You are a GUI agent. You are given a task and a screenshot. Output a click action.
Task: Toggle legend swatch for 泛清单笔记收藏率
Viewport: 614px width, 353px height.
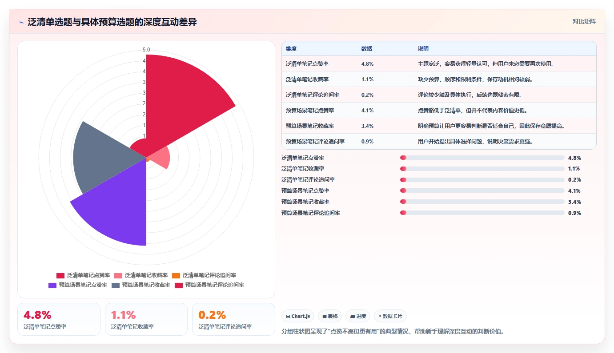118,276
